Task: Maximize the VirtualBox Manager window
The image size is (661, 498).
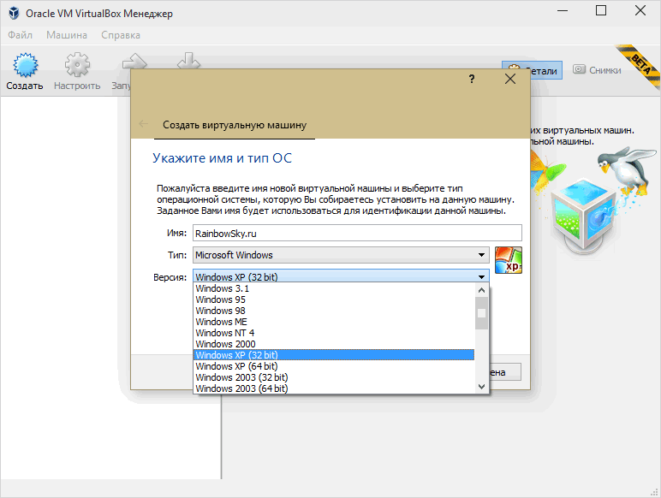Action: pyautogui.click(x=601, y=11)
